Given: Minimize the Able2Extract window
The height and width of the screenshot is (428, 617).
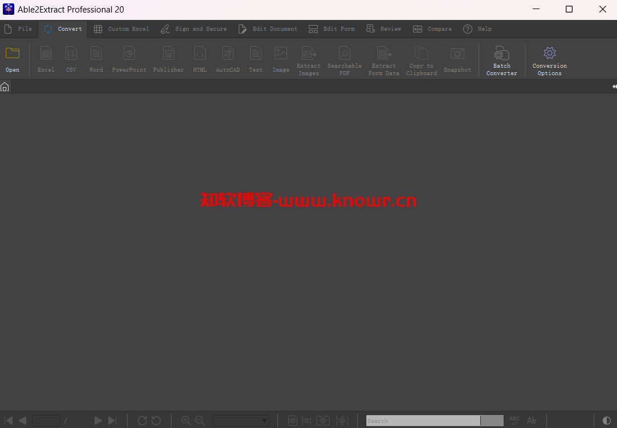Looking at the screenshot, I should point(536,9).
